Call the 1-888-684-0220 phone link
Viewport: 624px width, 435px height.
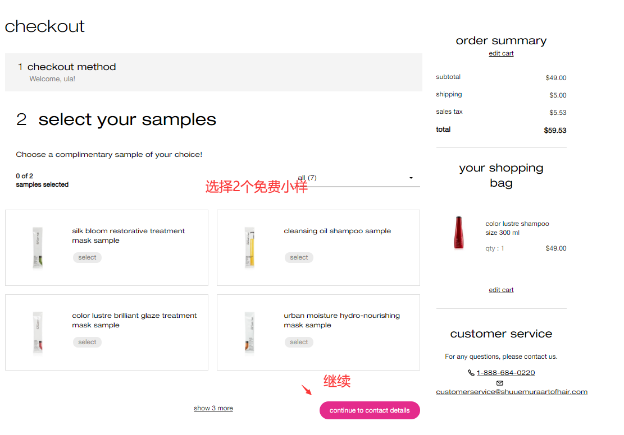505,373
